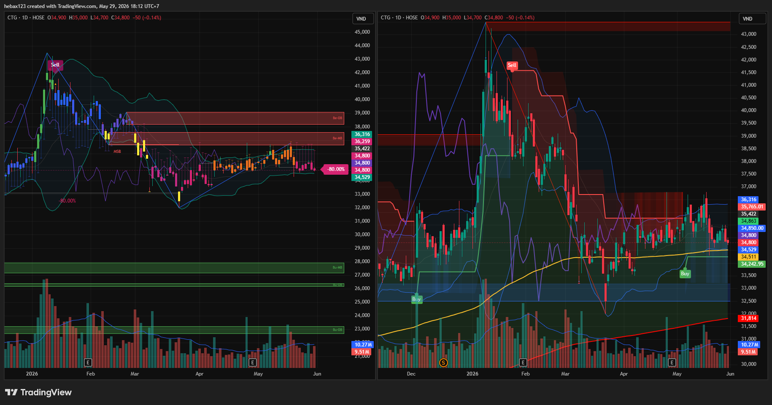
Task: Select the Be-OB zone label in left chart
Action: [337, 118]
